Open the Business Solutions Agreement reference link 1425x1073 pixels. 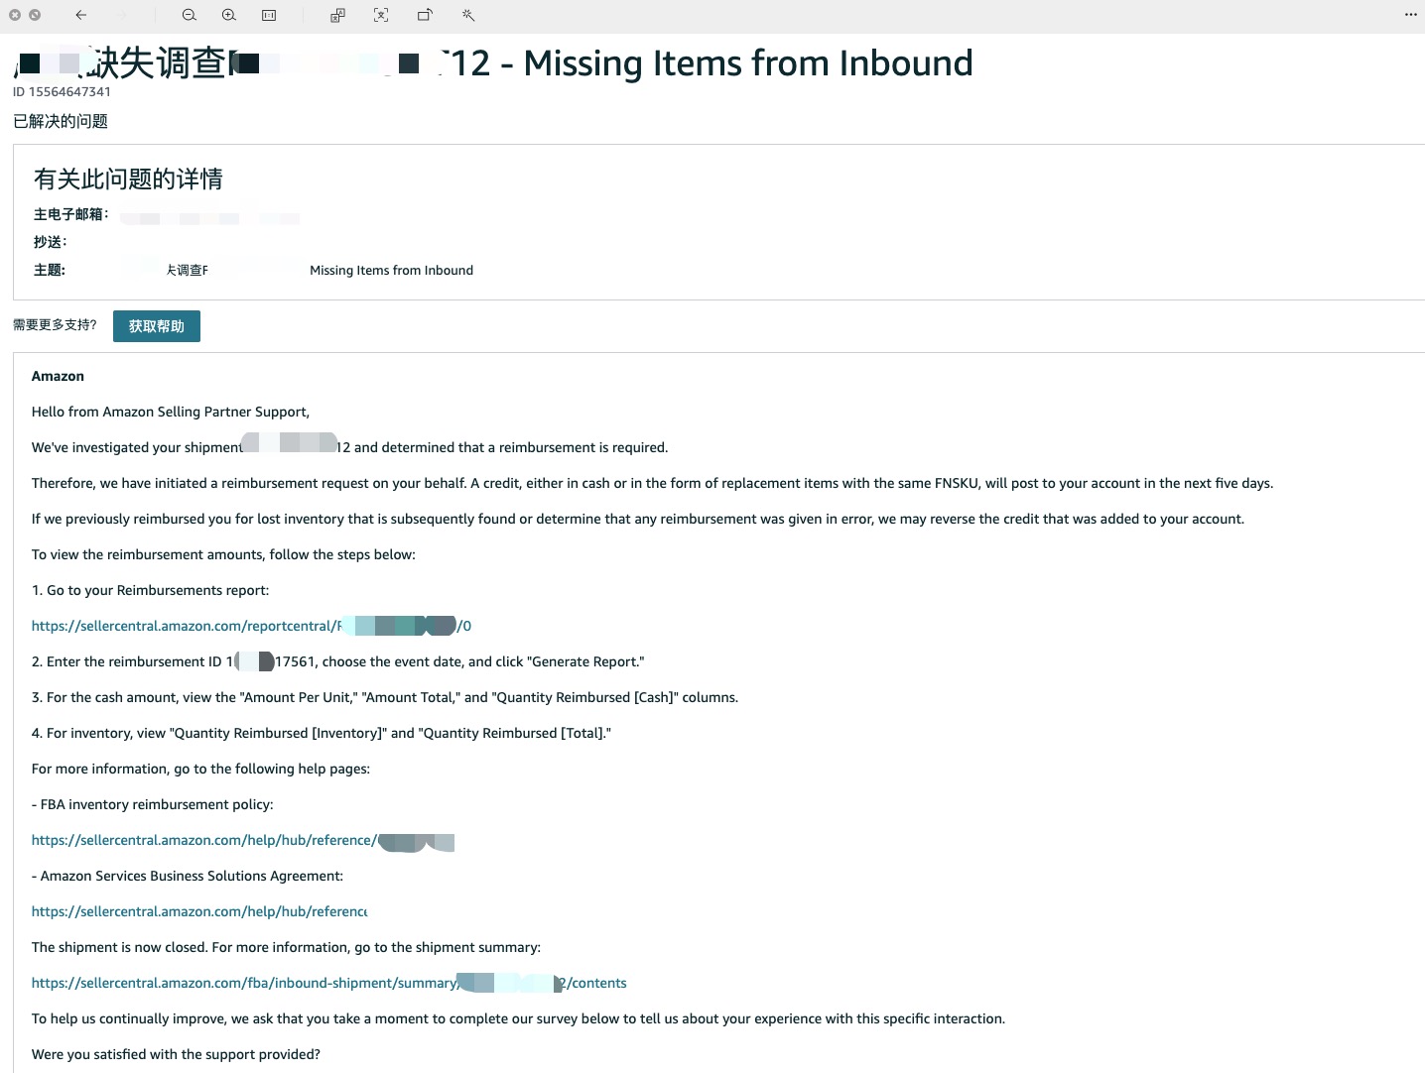199,911
